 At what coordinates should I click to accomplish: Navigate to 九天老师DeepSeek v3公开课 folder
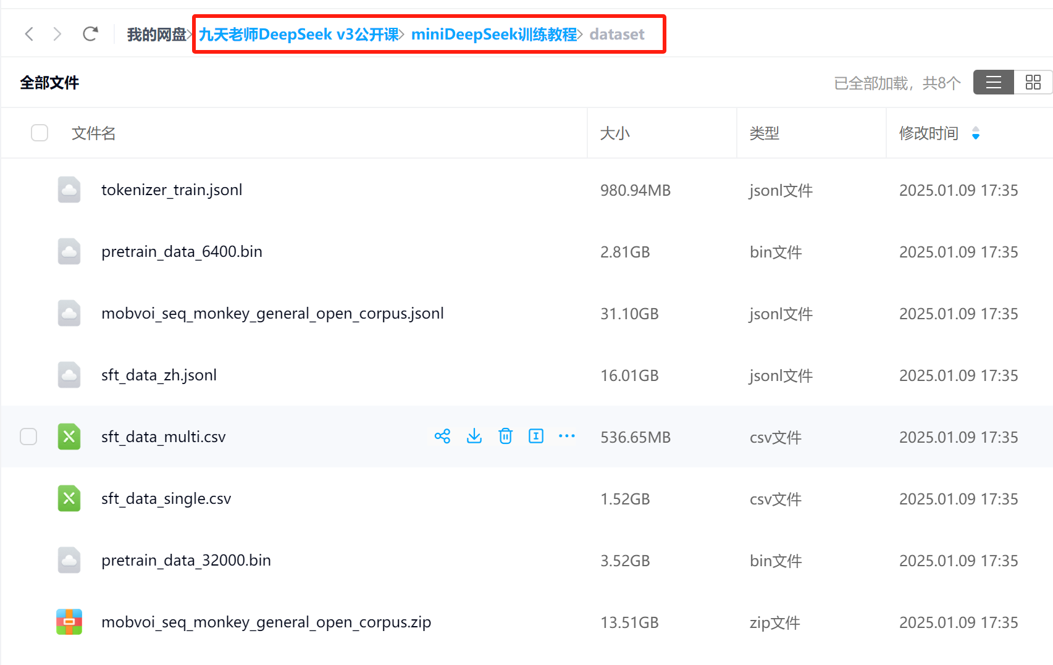coord(299,35)
